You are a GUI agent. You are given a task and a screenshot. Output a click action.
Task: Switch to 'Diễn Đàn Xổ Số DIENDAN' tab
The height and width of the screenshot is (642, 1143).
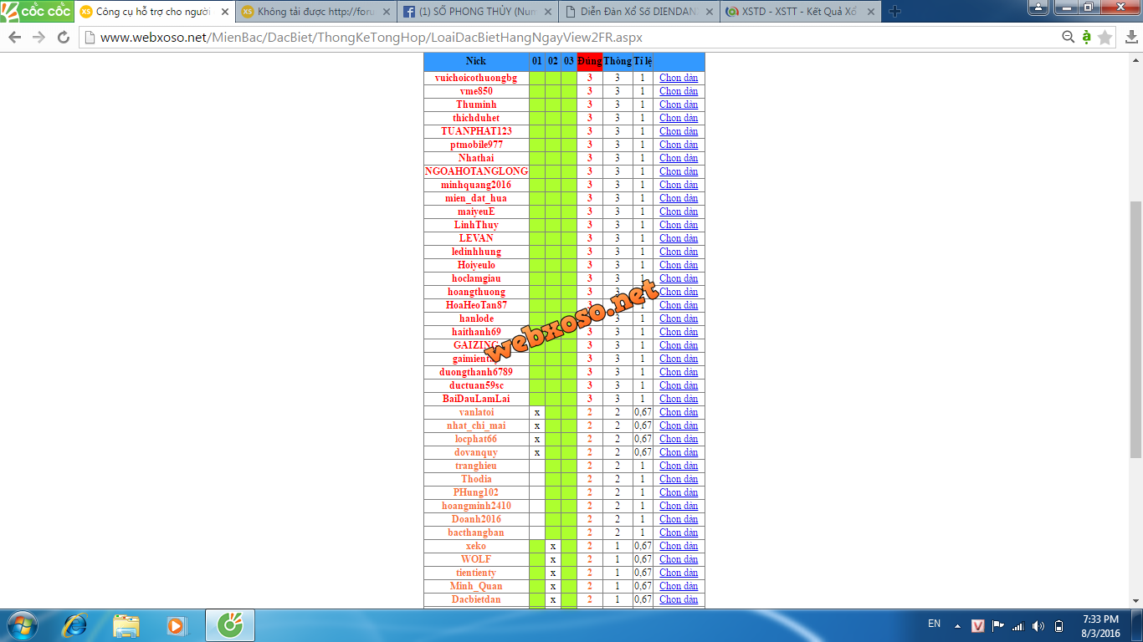pyautogui.click(x=638, y=12)
